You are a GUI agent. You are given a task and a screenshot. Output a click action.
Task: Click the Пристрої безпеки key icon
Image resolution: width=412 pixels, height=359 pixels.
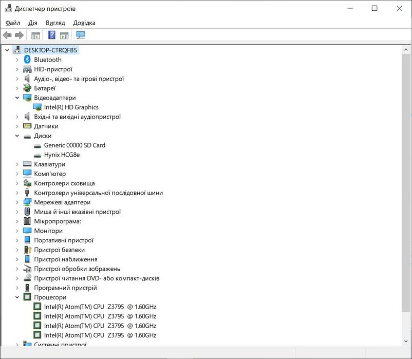27,250
